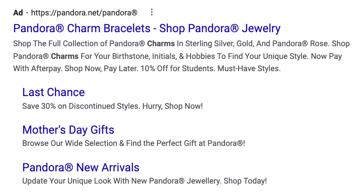This screenshot has width=357, height=194.
Task: Click the pandora.net/pandora® display URL
Action: point(84,13)
